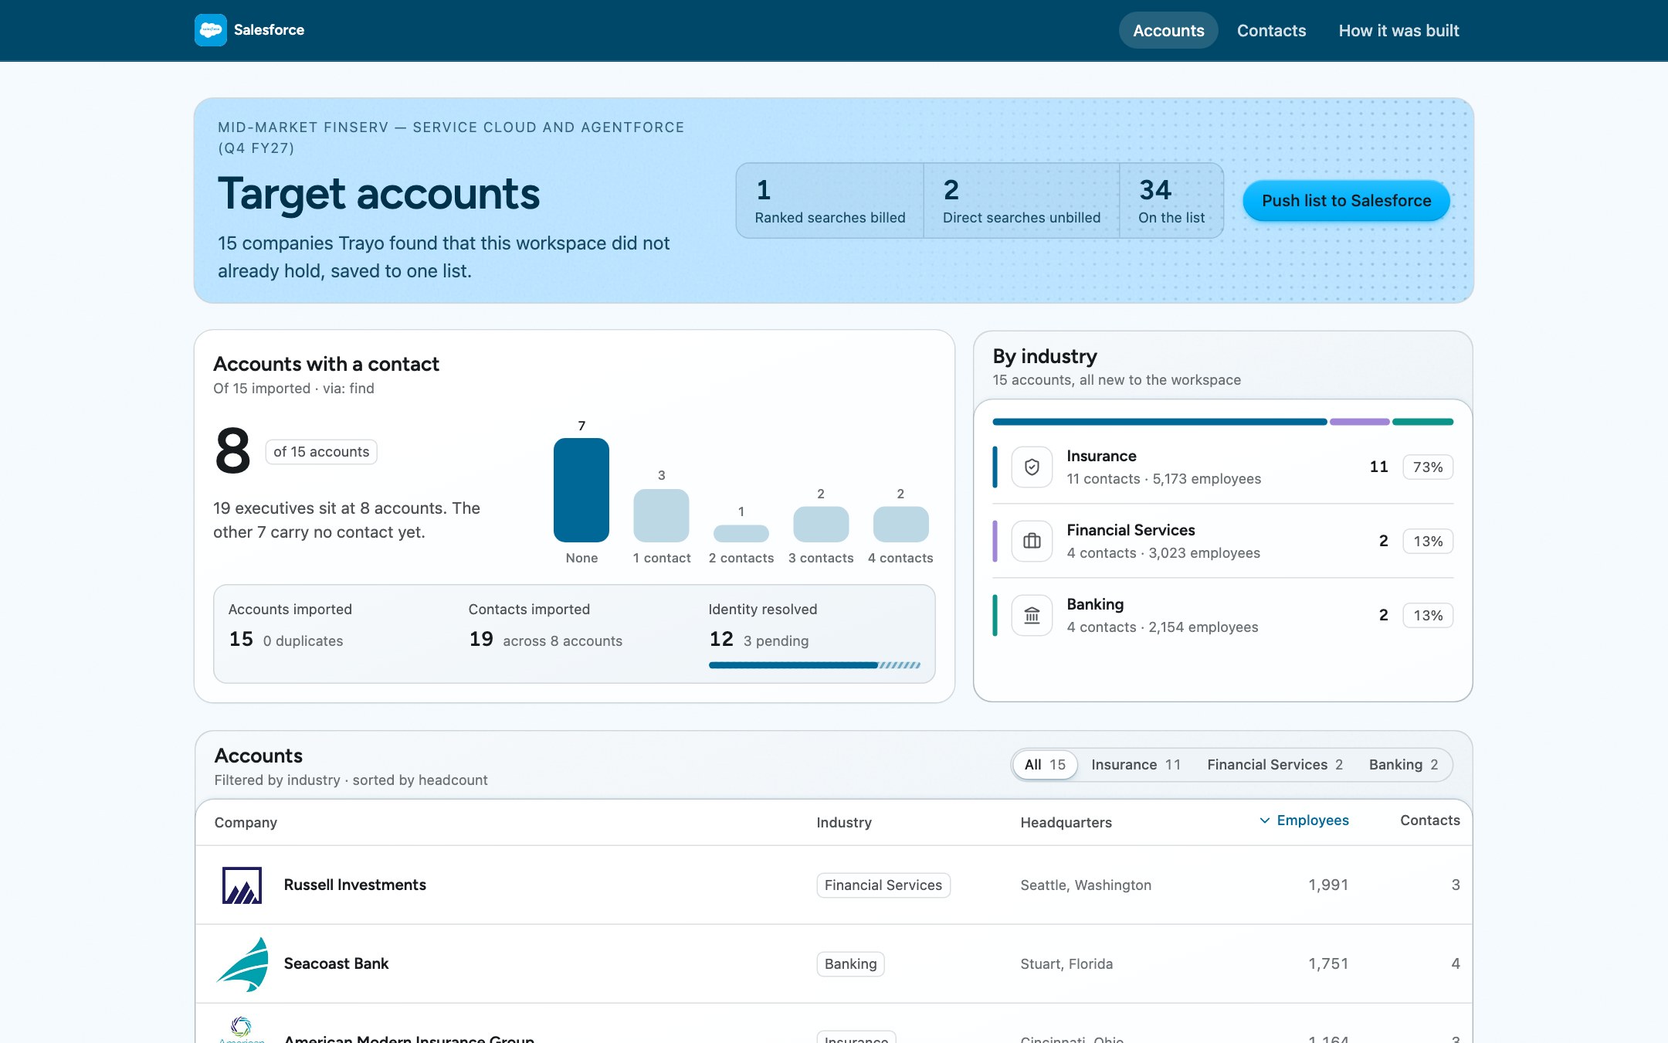Click the Insurance shield icon
The image size is (1668, 1043).
(1032, 467)
